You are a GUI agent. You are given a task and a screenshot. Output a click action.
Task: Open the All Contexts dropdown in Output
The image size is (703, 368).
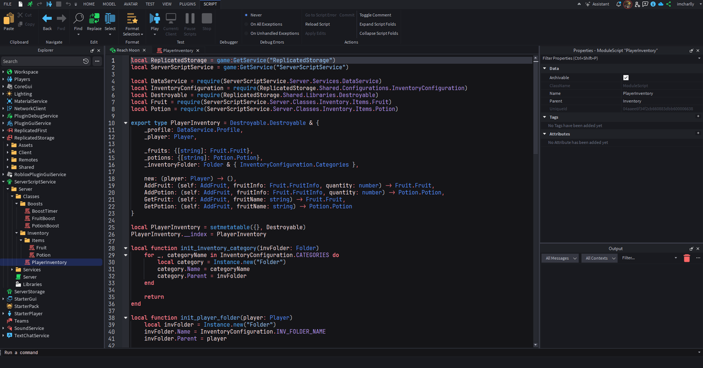coord(600,258)
